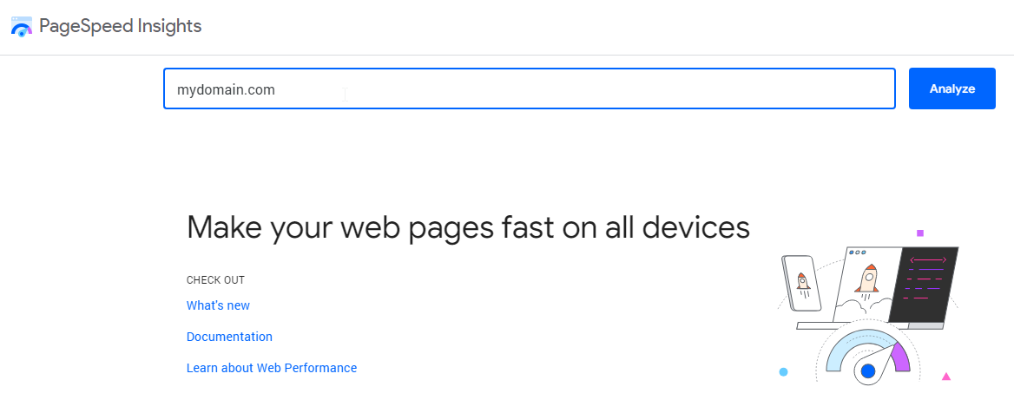Screen dimensions: 1014x413
Task: Click the mydomain.com text in the field
Action: [227, 90]
